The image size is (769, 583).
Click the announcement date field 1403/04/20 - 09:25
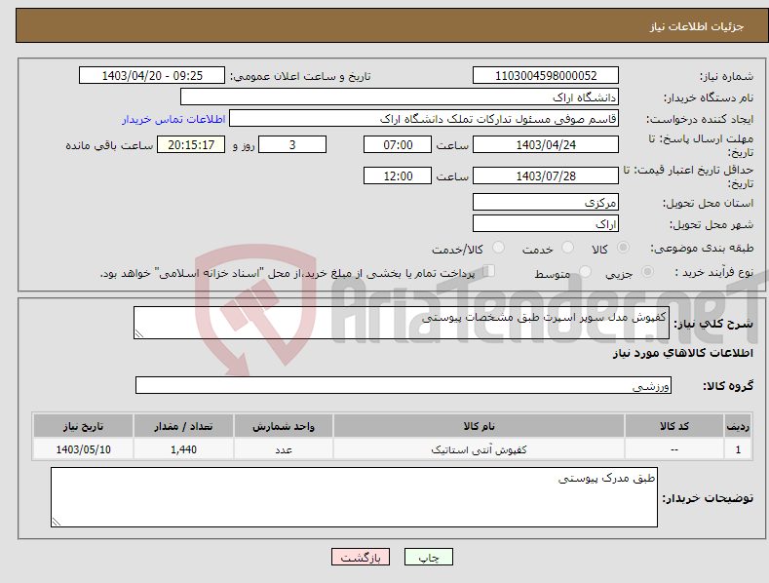coord(152,76)
